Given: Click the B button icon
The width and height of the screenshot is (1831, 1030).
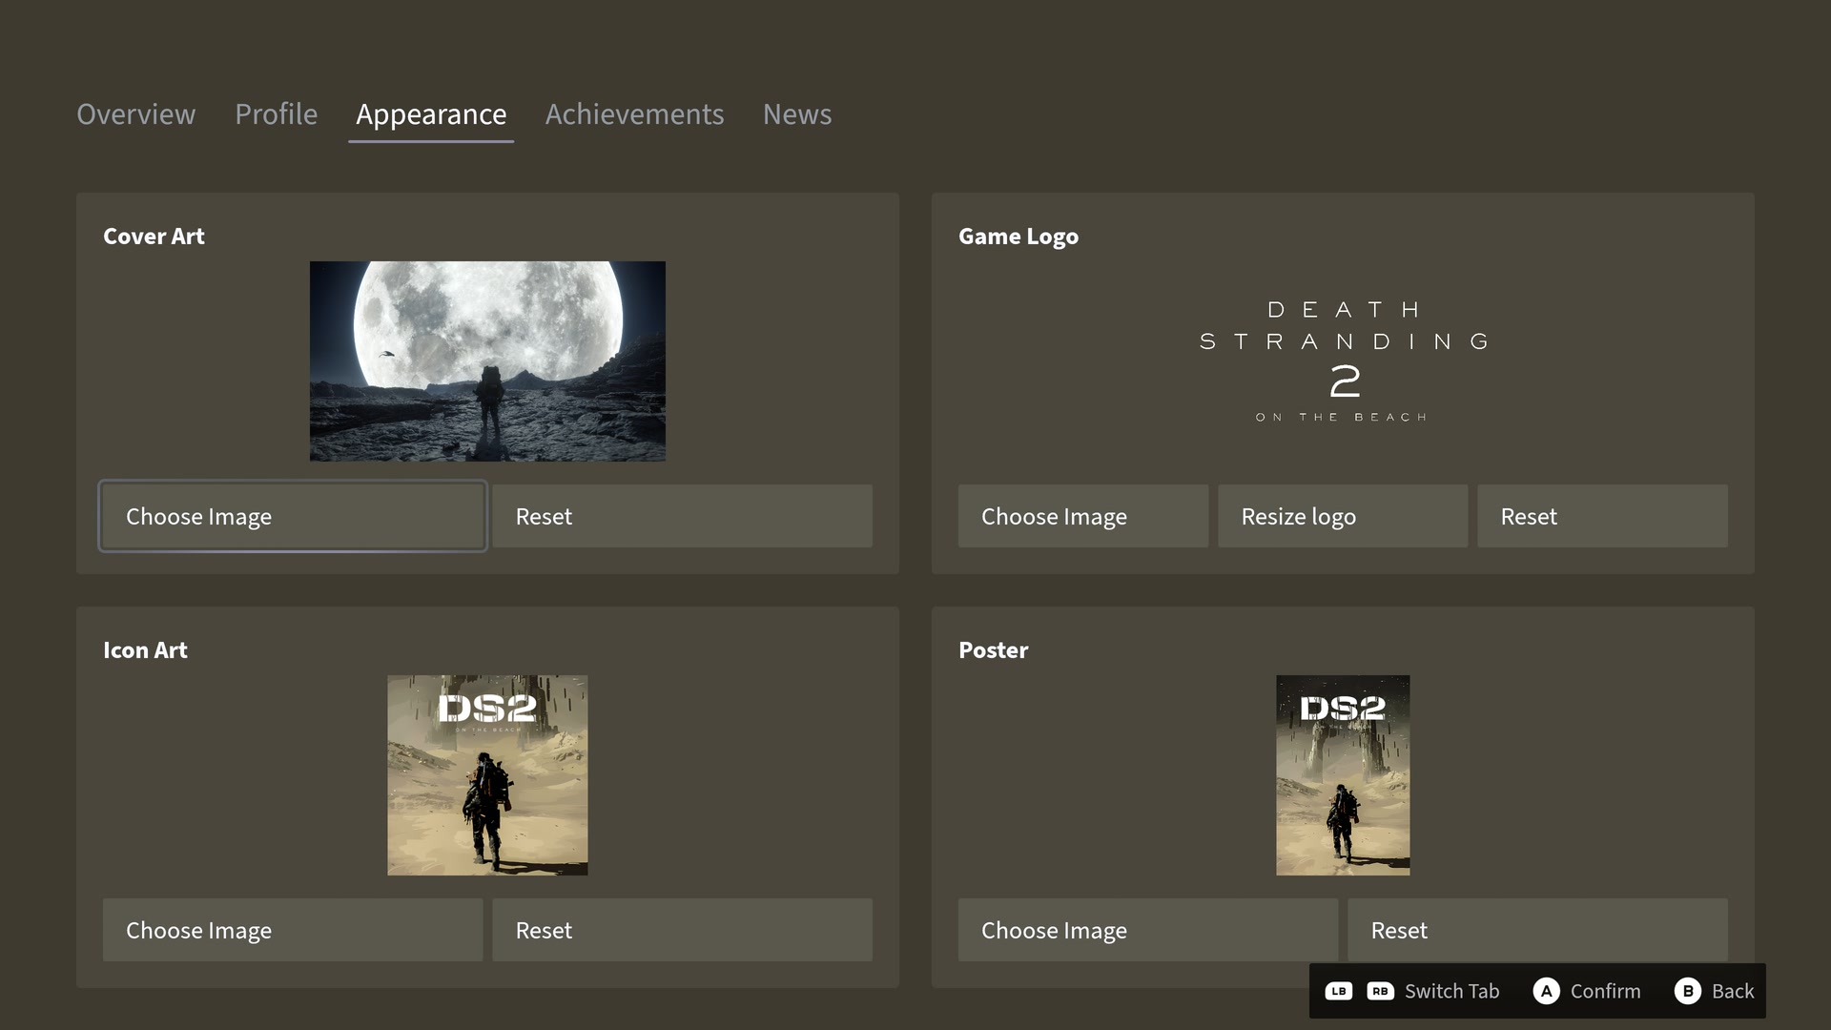Looking at the screenshot, I should point(1687,991).
